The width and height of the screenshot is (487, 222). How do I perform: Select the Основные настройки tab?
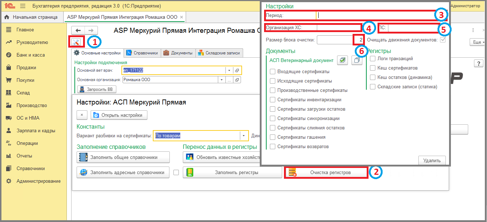pyautogui.click(x=98, y=53)
